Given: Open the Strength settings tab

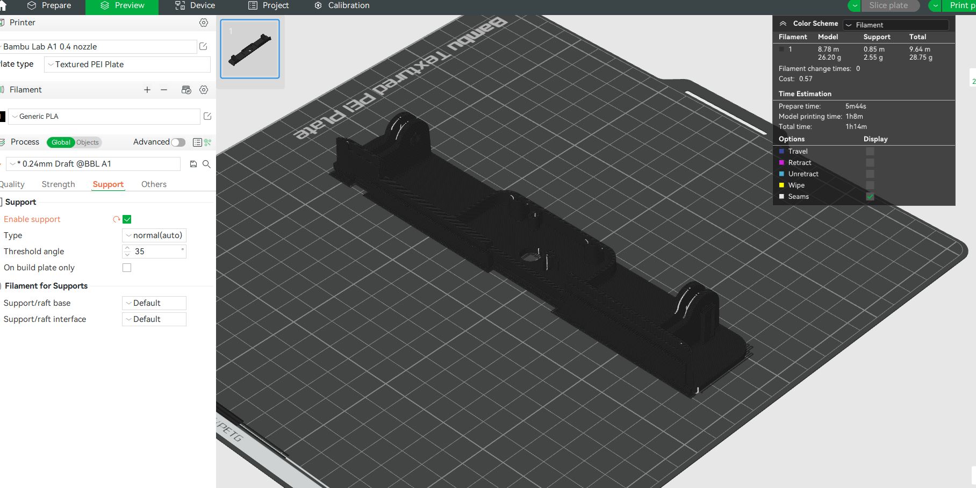Looking at the screenshot, I should click(x=58, y=184).
